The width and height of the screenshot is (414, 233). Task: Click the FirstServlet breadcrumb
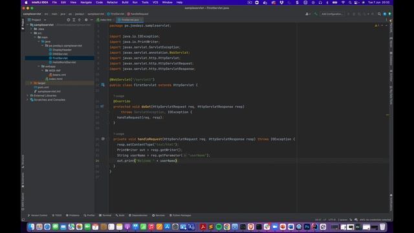(x=116, y=14)
